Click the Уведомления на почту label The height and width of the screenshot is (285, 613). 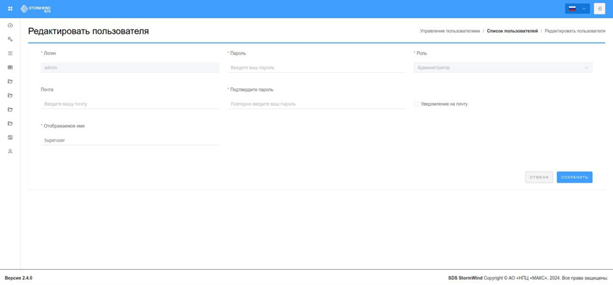pyautogui.click(x=444, y=104)
